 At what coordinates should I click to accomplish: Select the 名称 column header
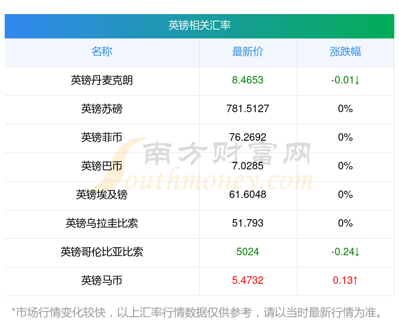(102, 52)
